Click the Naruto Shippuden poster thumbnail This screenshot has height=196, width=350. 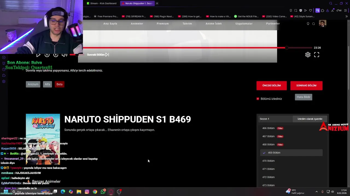43,139
